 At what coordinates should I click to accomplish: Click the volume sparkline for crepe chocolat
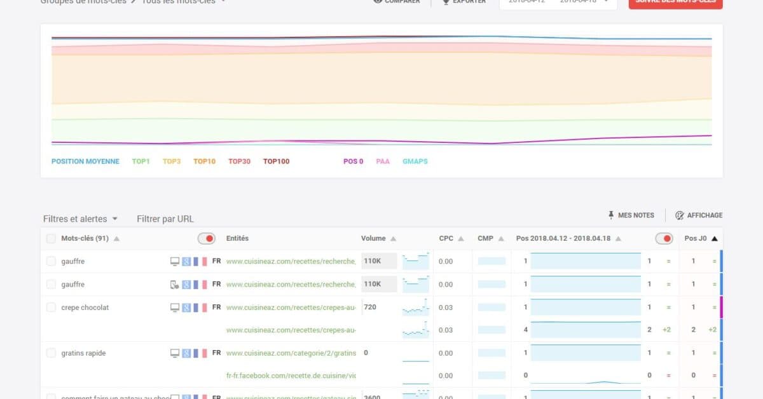[416, 308]
